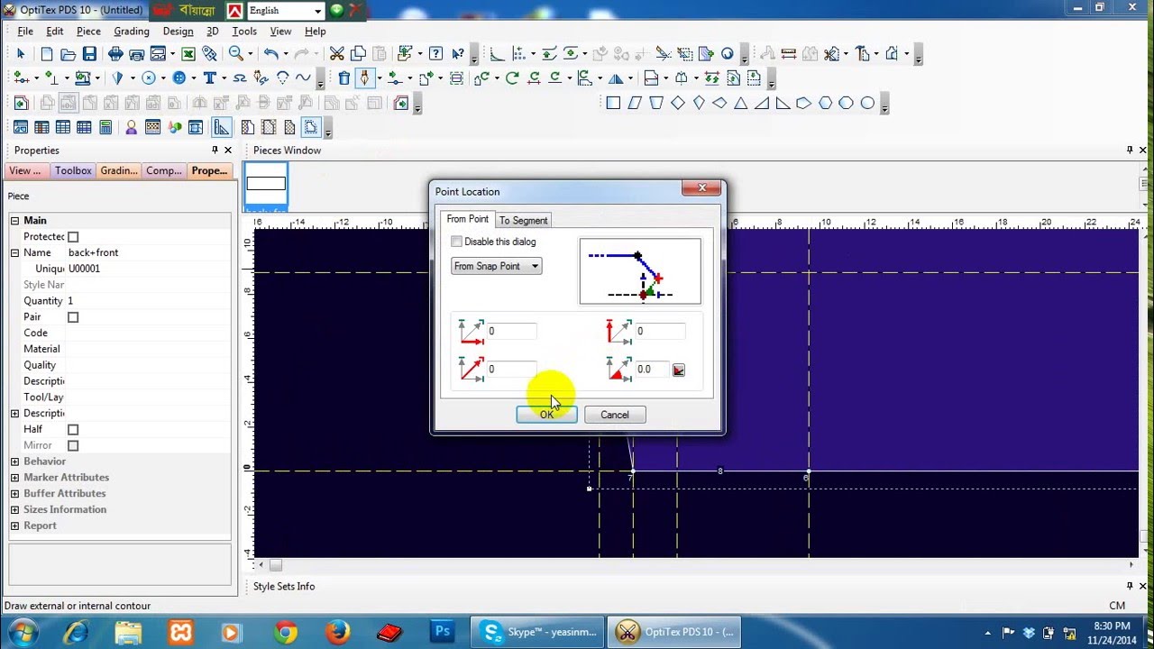Switch to the Toolbox tab

(73, 170)
